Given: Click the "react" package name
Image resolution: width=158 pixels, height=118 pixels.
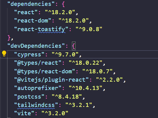Looking at the screenshot, I should coord(26,13).
